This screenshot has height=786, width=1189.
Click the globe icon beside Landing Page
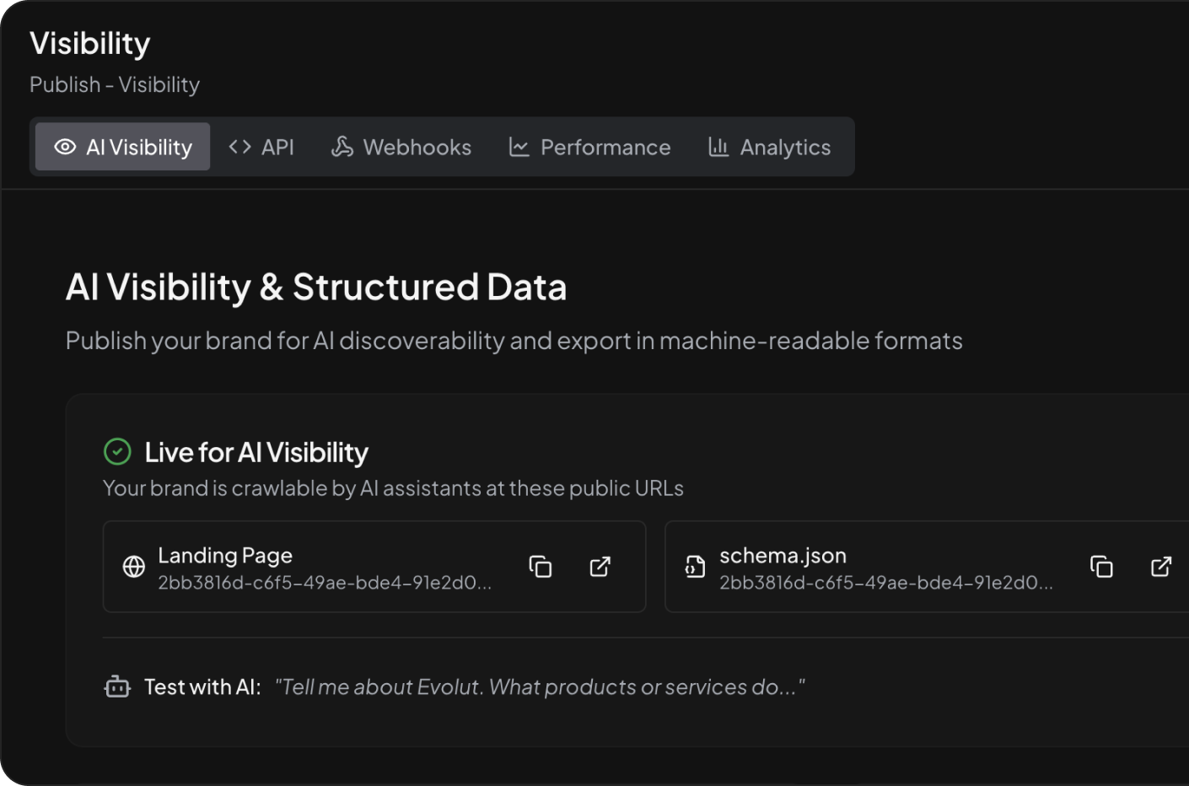(134, 567)
